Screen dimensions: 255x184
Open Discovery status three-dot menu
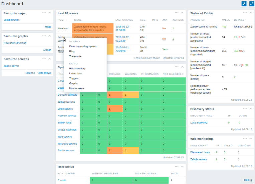click(x=245, y=108)
